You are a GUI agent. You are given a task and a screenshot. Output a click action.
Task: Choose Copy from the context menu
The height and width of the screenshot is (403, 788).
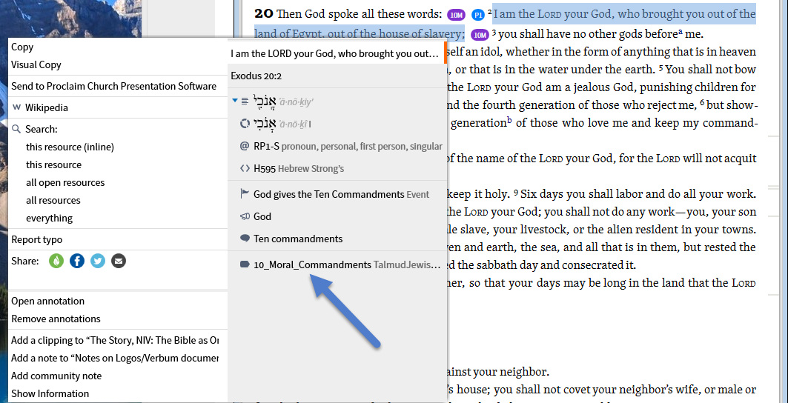[x=22, y=47]
